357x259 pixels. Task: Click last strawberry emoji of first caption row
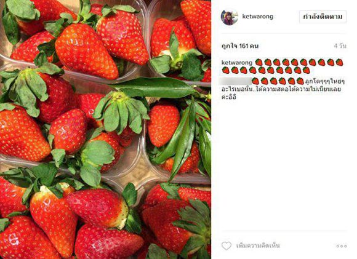(339, 62)
